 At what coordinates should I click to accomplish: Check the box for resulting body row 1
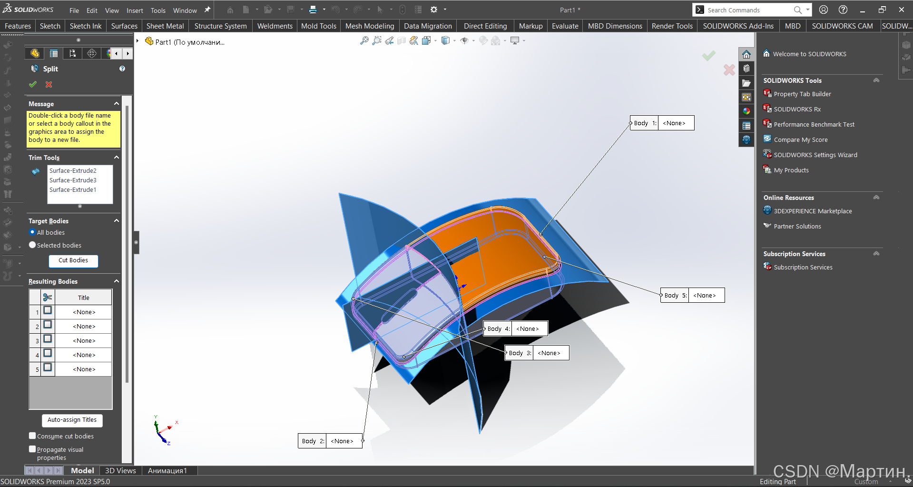click(x=48, y=310)
